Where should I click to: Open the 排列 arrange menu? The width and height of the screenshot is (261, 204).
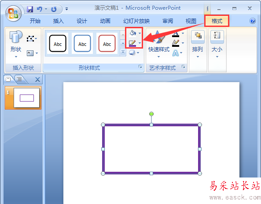(x=198, y=44)
